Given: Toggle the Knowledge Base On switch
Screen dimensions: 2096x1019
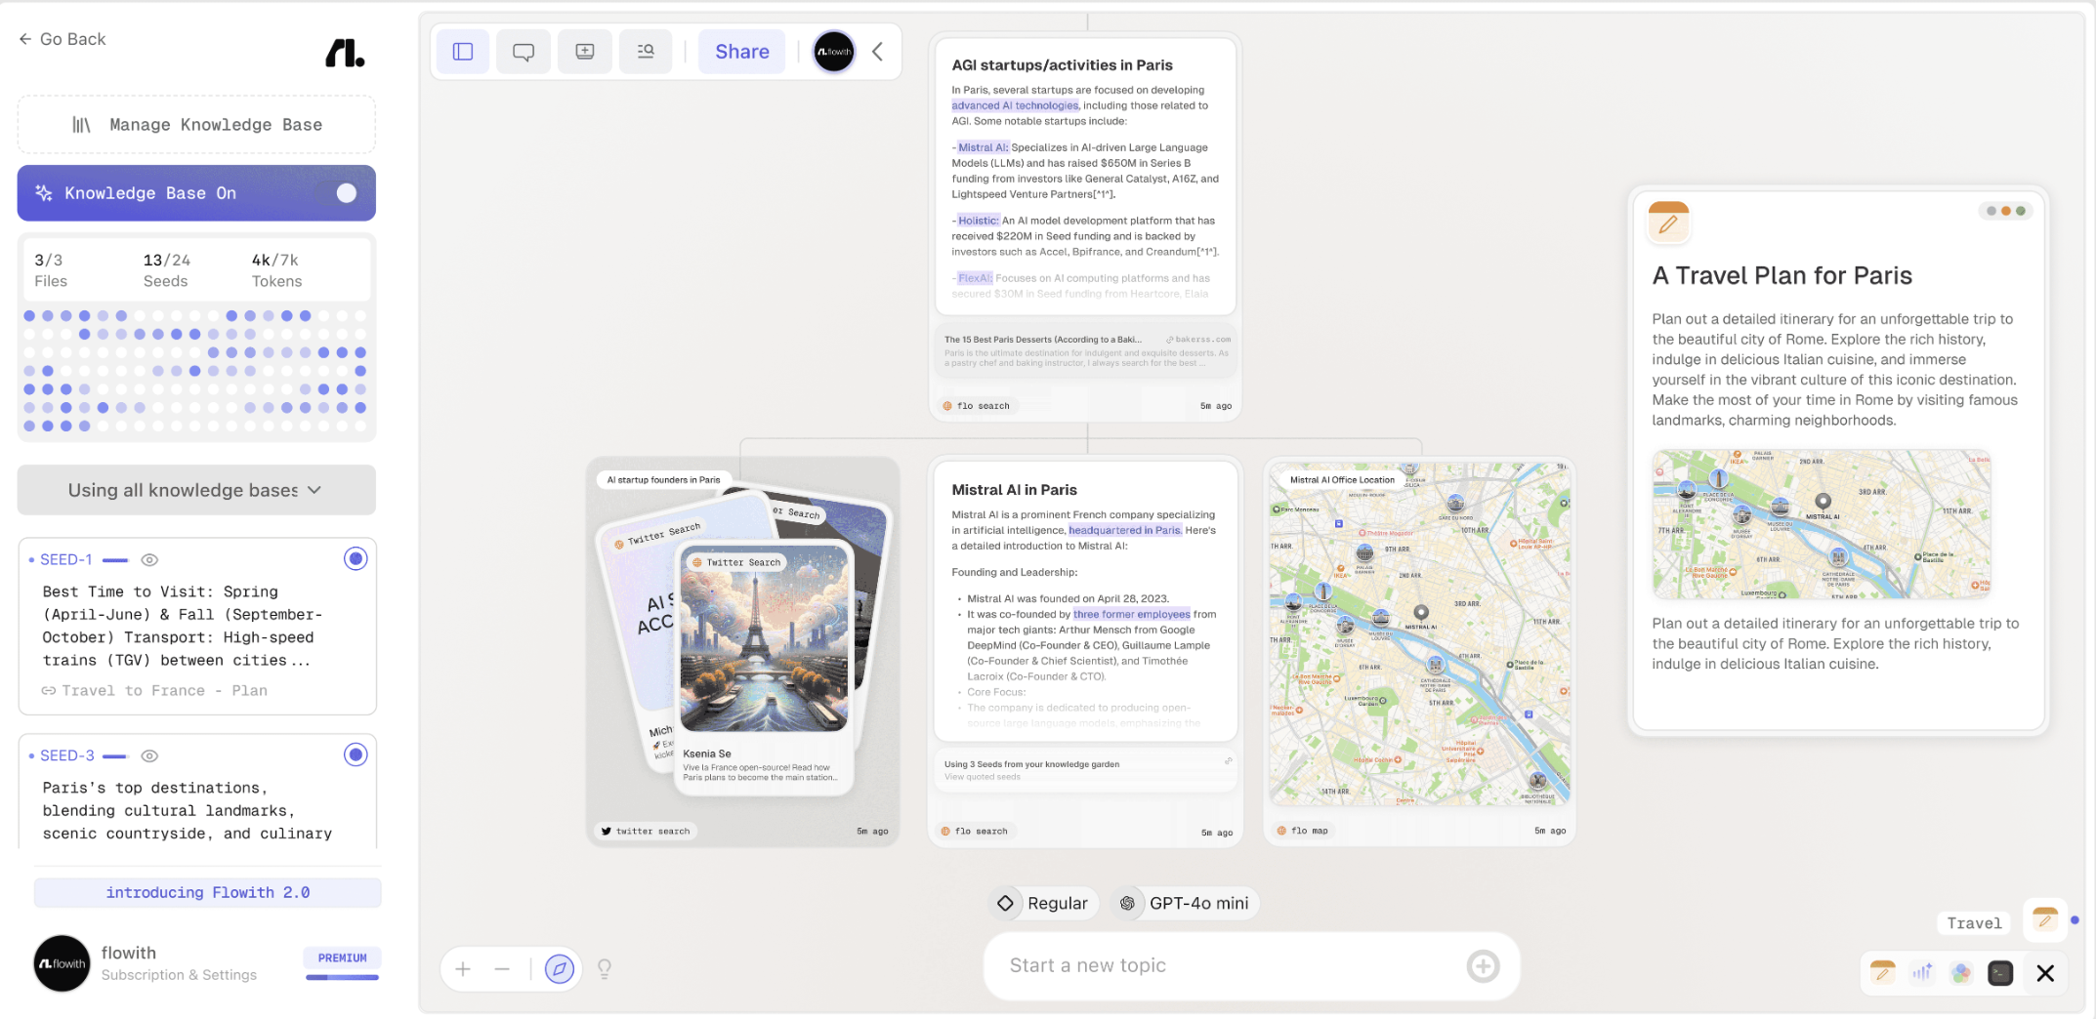Looking at the screenshot, I should (x=346, y=193).
